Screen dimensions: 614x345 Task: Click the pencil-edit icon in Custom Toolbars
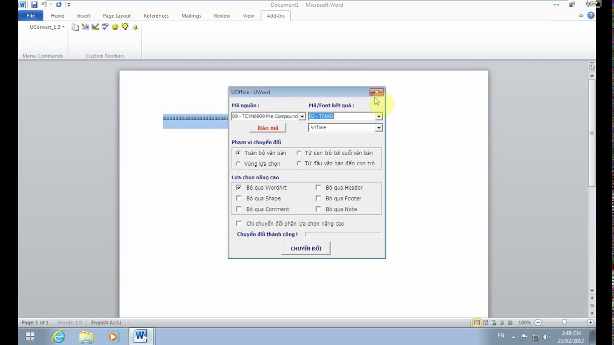[95, 27]
